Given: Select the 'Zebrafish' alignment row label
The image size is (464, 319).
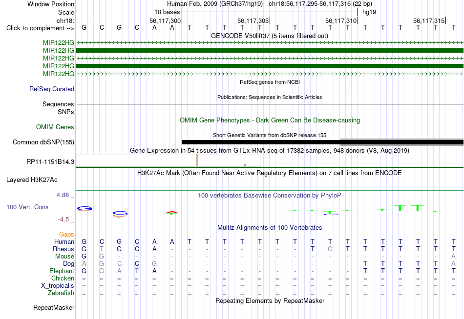Looking at the screenshot, I should tap(61, 293).
